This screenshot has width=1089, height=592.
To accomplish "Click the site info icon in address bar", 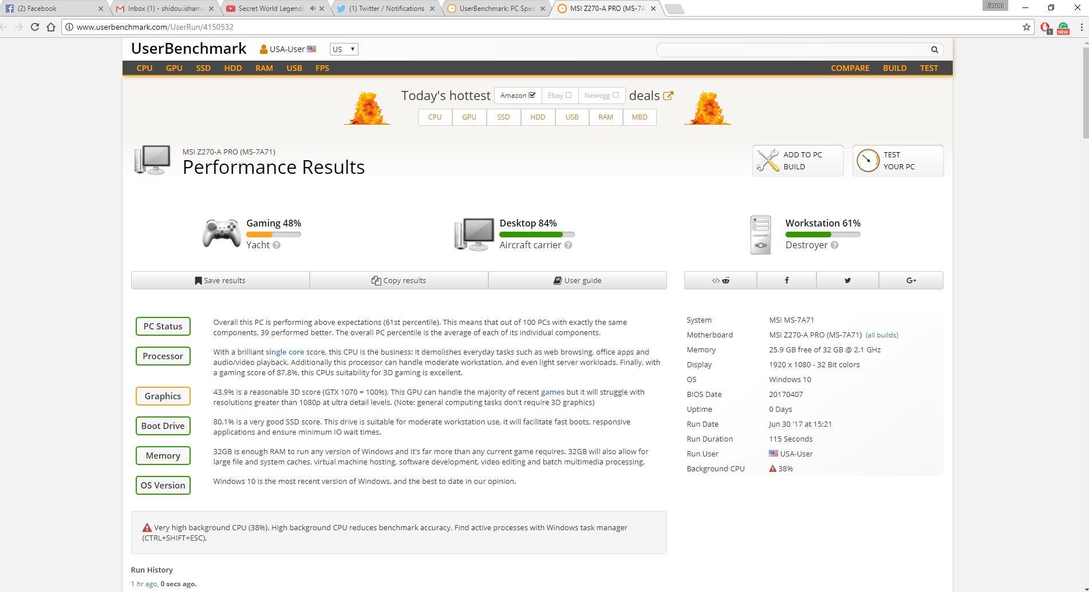I will 69,27.
